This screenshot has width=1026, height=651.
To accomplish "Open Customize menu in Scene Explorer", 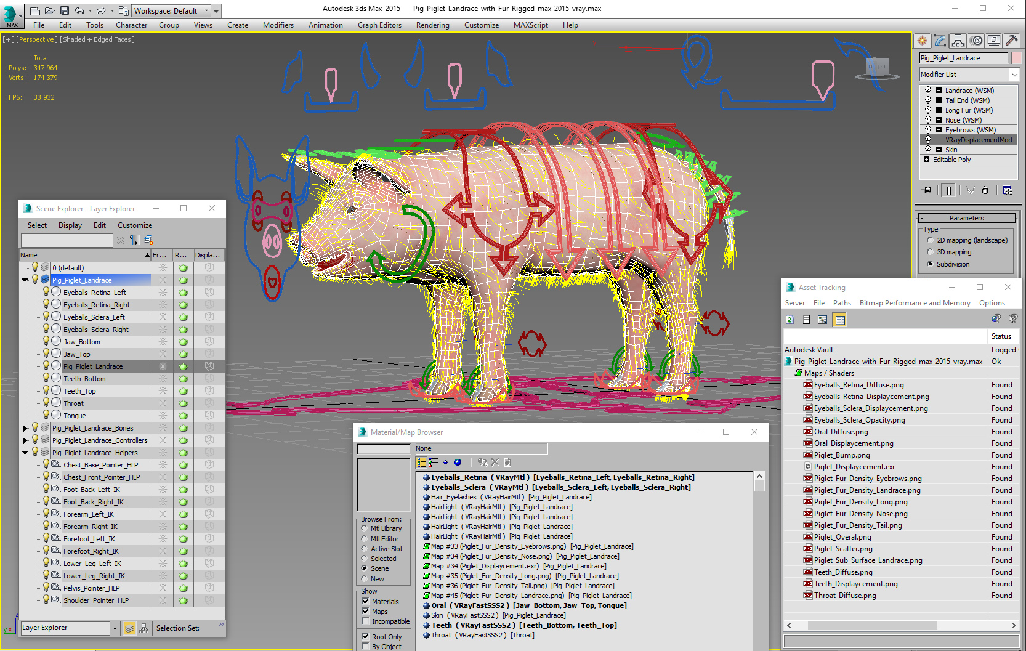I will (x=135, y=225).
